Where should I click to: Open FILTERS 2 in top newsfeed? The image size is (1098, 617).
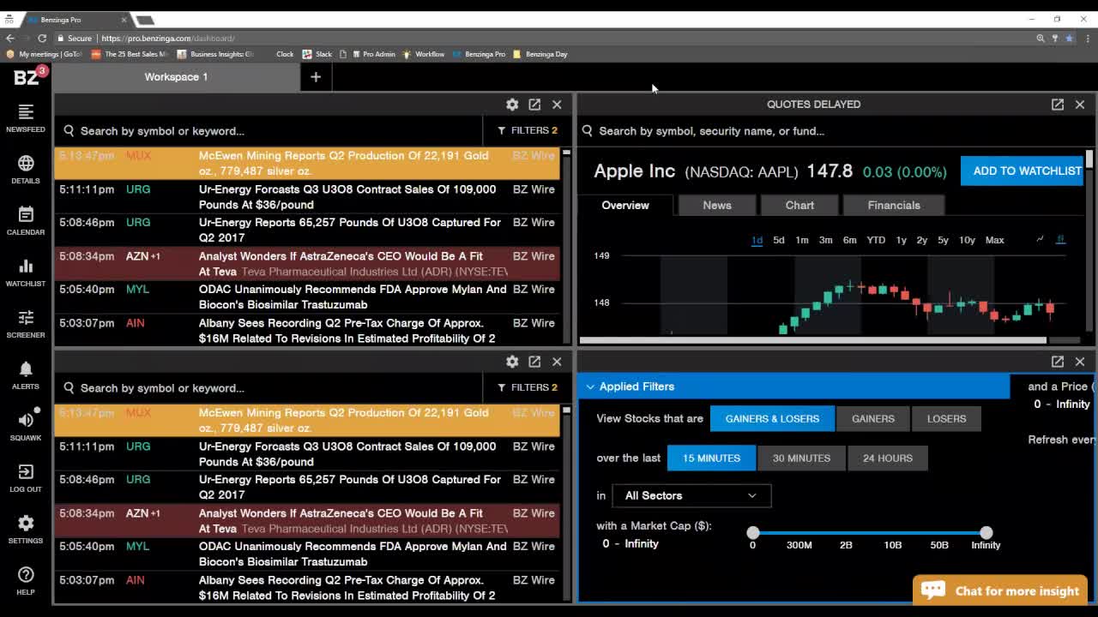(528, 130)
